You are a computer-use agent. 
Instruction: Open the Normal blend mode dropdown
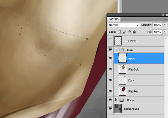click(124, 25)
